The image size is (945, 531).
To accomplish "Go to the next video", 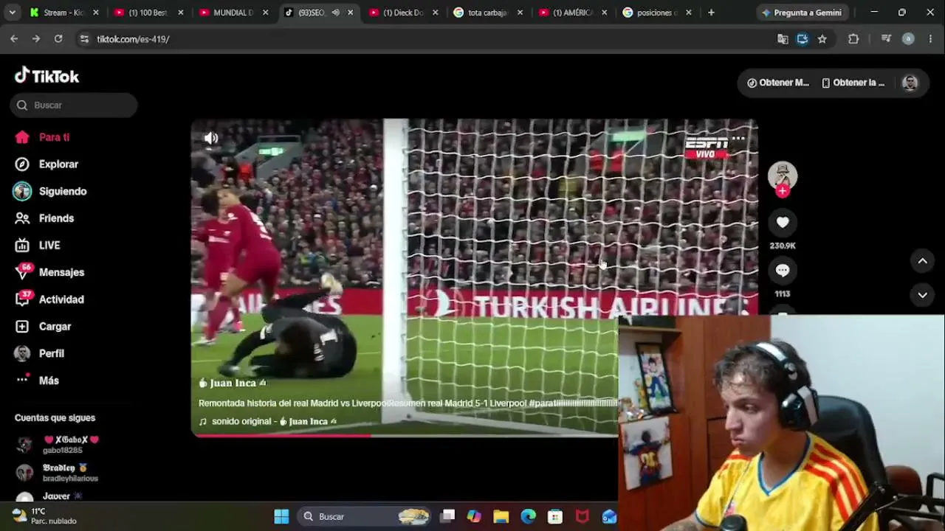I will (922, 295).
